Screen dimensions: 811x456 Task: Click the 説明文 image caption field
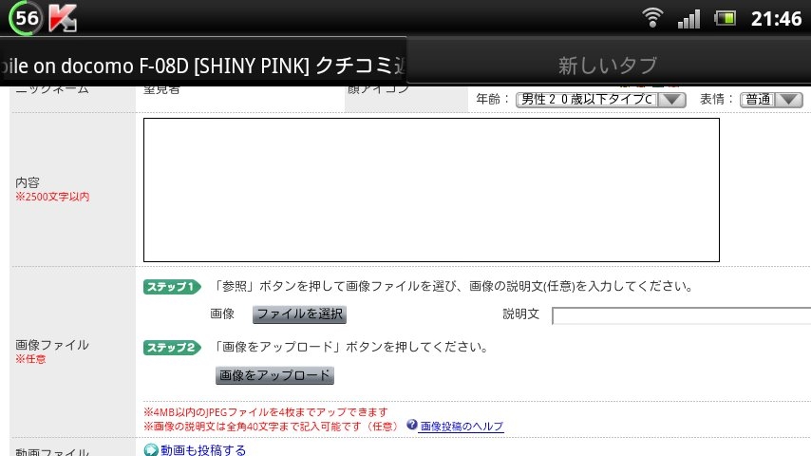(681, 315)
